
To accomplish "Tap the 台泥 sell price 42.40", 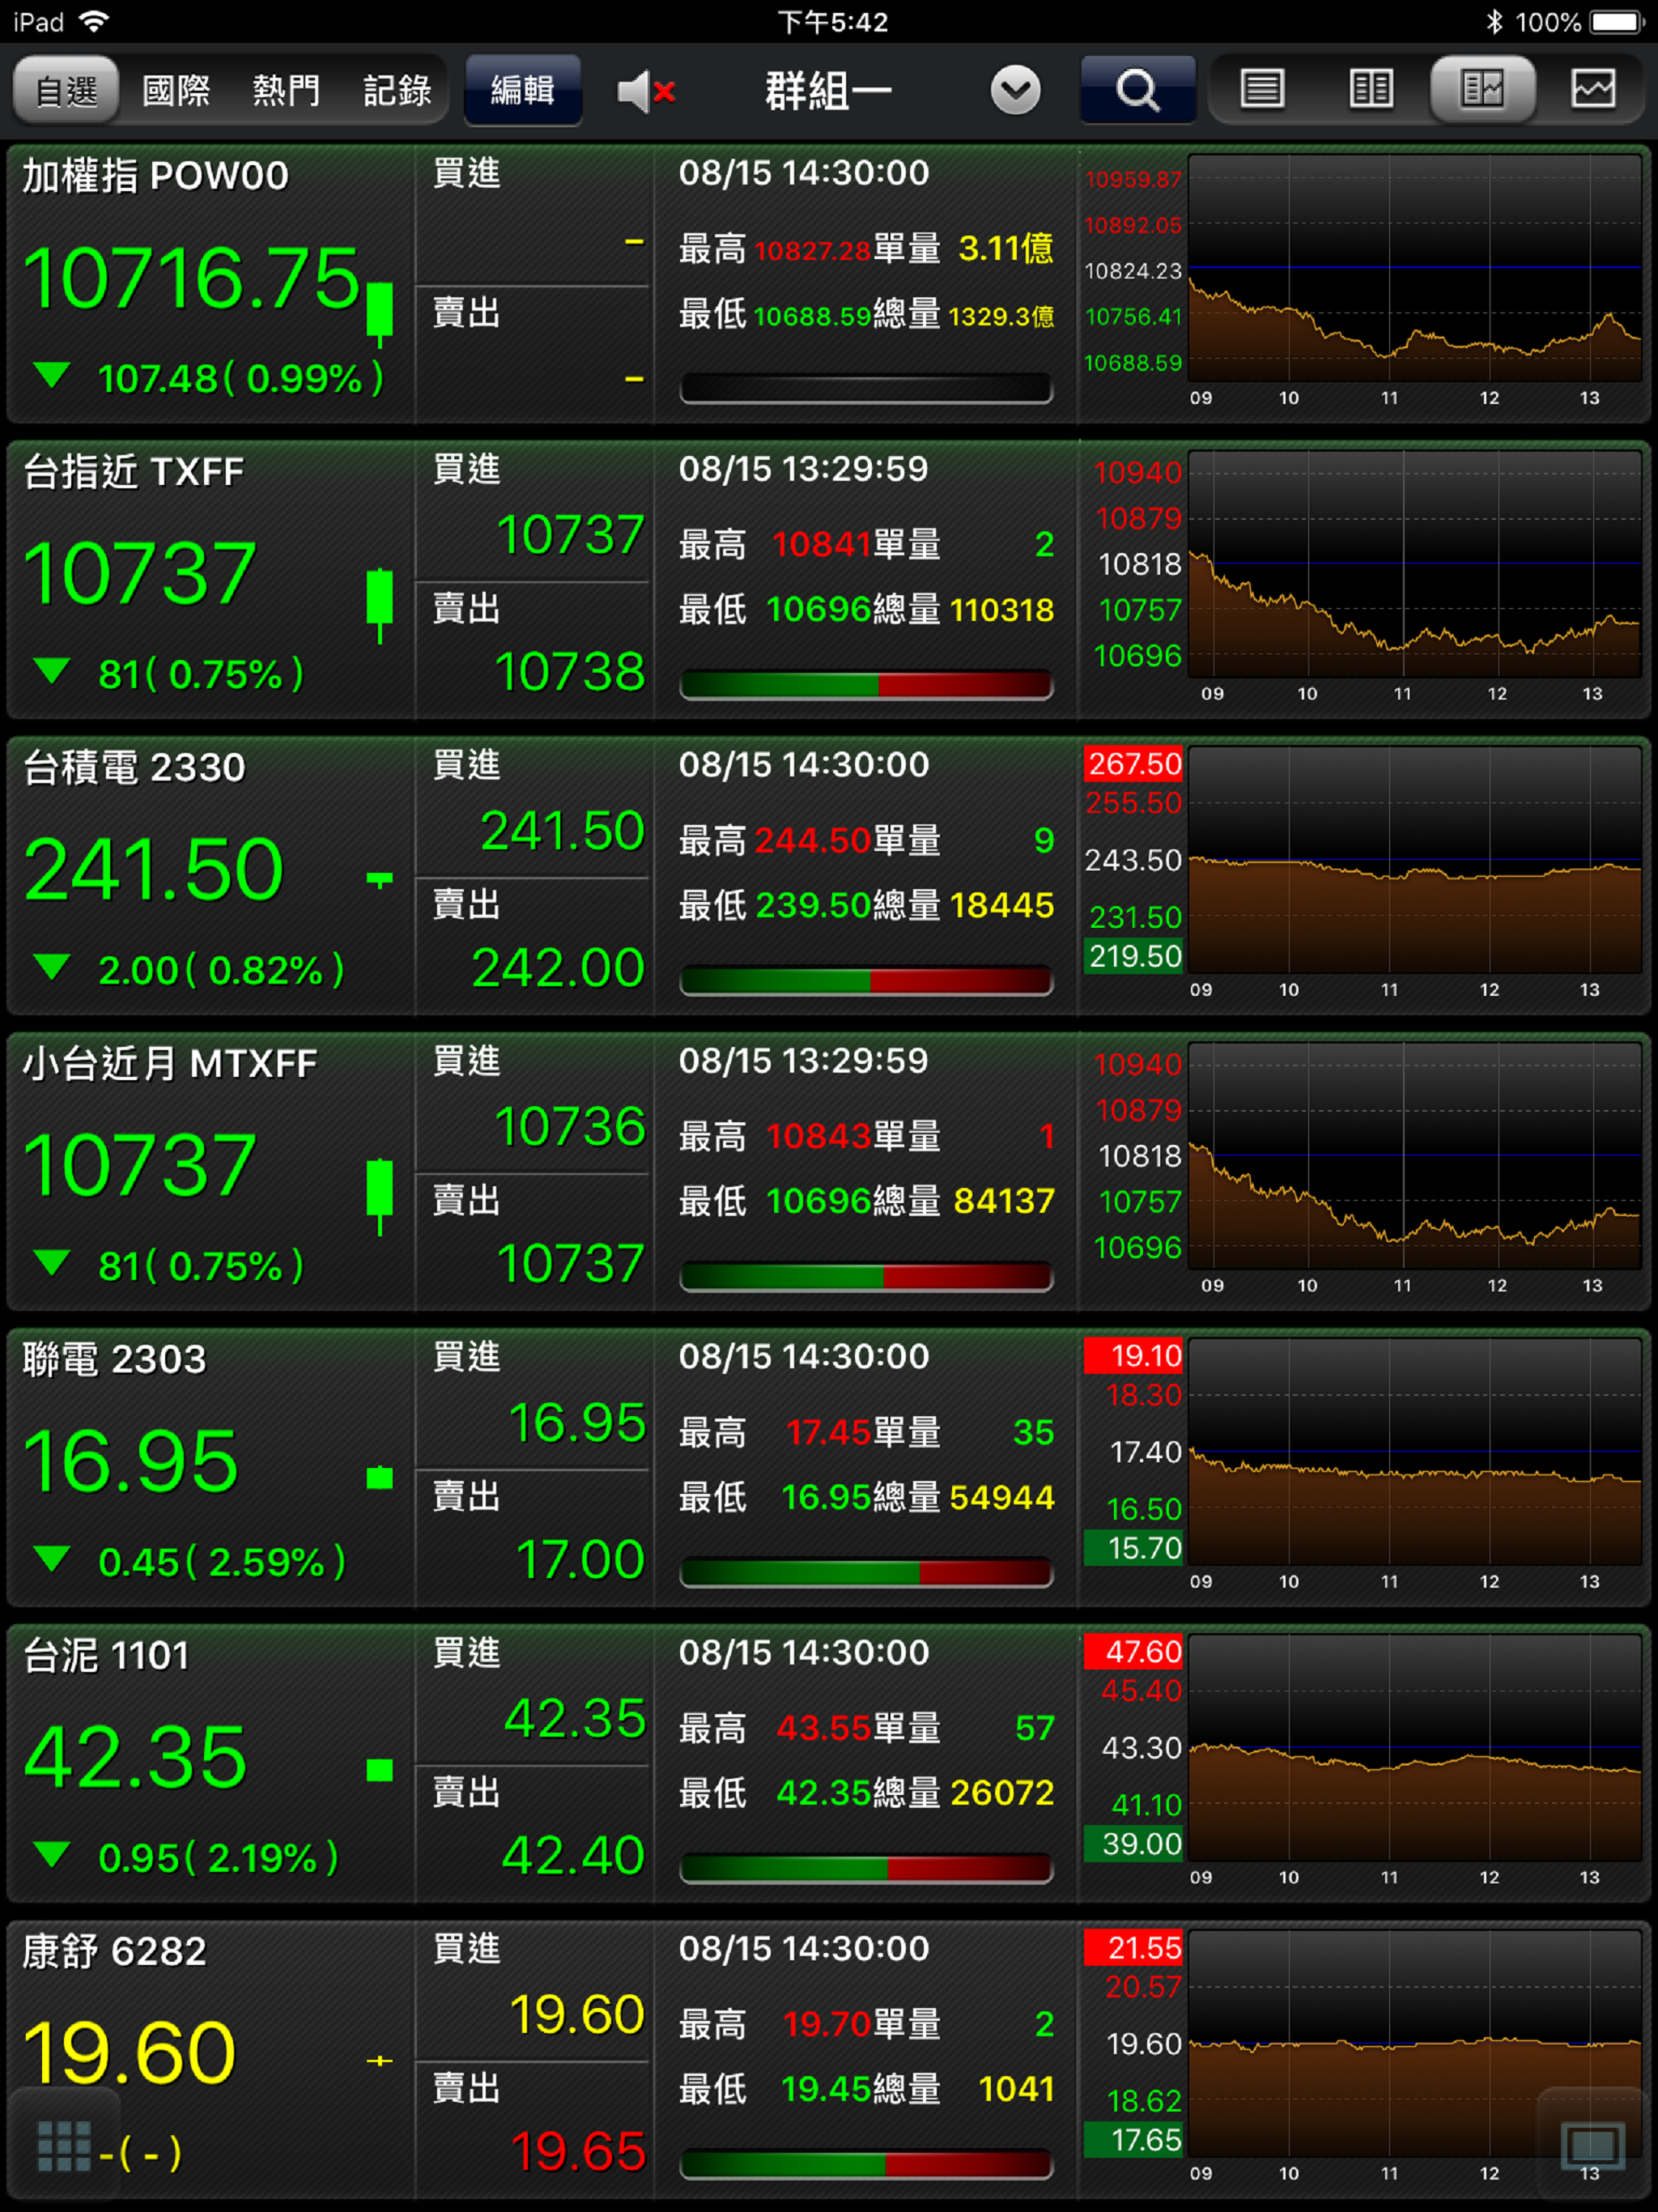I will pyautogui.click(x=574, y=1856).
